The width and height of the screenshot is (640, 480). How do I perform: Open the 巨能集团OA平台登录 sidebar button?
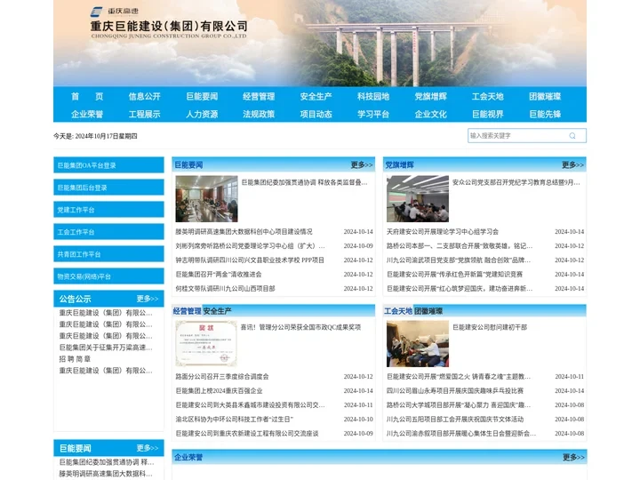pos(108,165)
